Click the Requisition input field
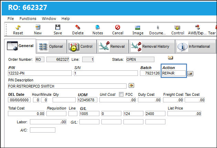 (x=56, y=114)
